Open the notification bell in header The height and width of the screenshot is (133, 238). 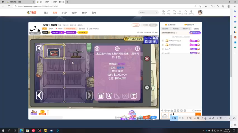click(186, 12)
